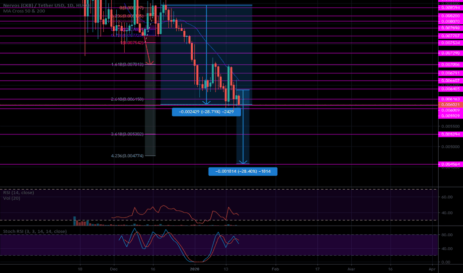Click the 3.618(0.005302) Fibonacci level label
This screenshot has height=273, width=463.
click(x=127, y=134)
